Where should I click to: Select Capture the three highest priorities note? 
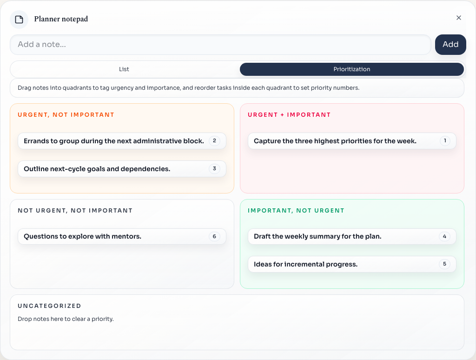(335, 141)
